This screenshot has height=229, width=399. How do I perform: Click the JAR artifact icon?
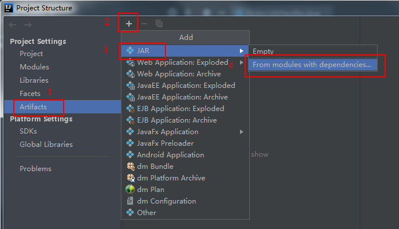pos(130,51)
